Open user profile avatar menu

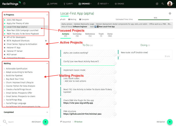(x=170, y=4)
